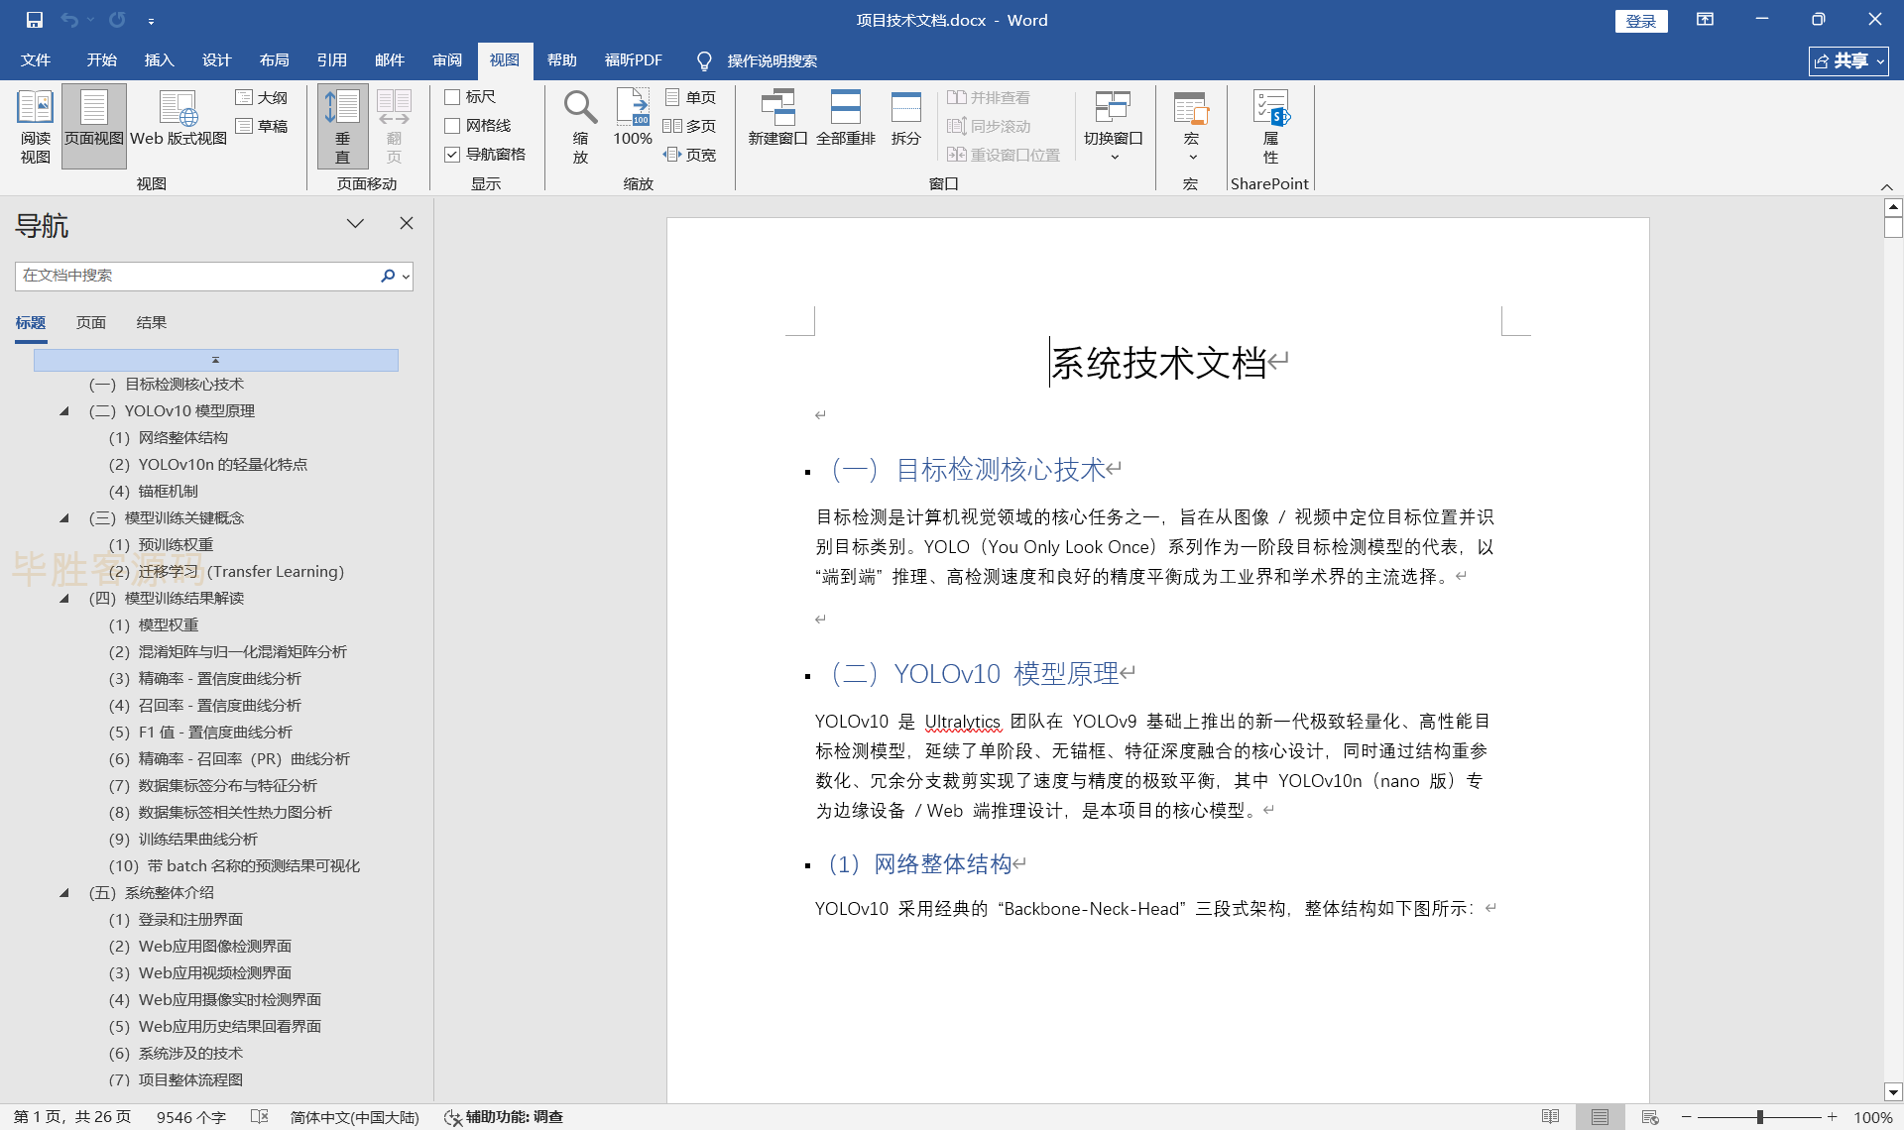Switch to the Pages (页面) navigation tab
Screen dimensions: 1904x1130
pyautogui.click(x=90, y=323)
